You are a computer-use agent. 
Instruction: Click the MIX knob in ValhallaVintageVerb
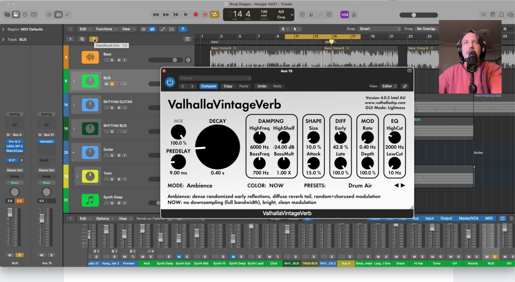[178, 132]
